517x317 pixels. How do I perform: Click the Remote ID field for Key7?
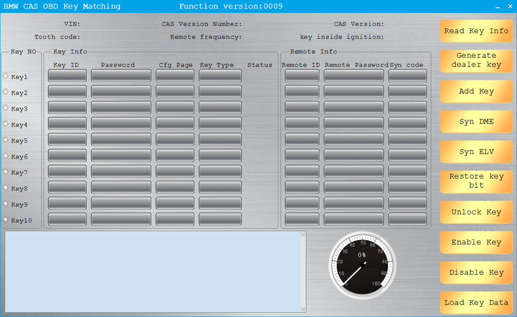click(x=302, y=171)
